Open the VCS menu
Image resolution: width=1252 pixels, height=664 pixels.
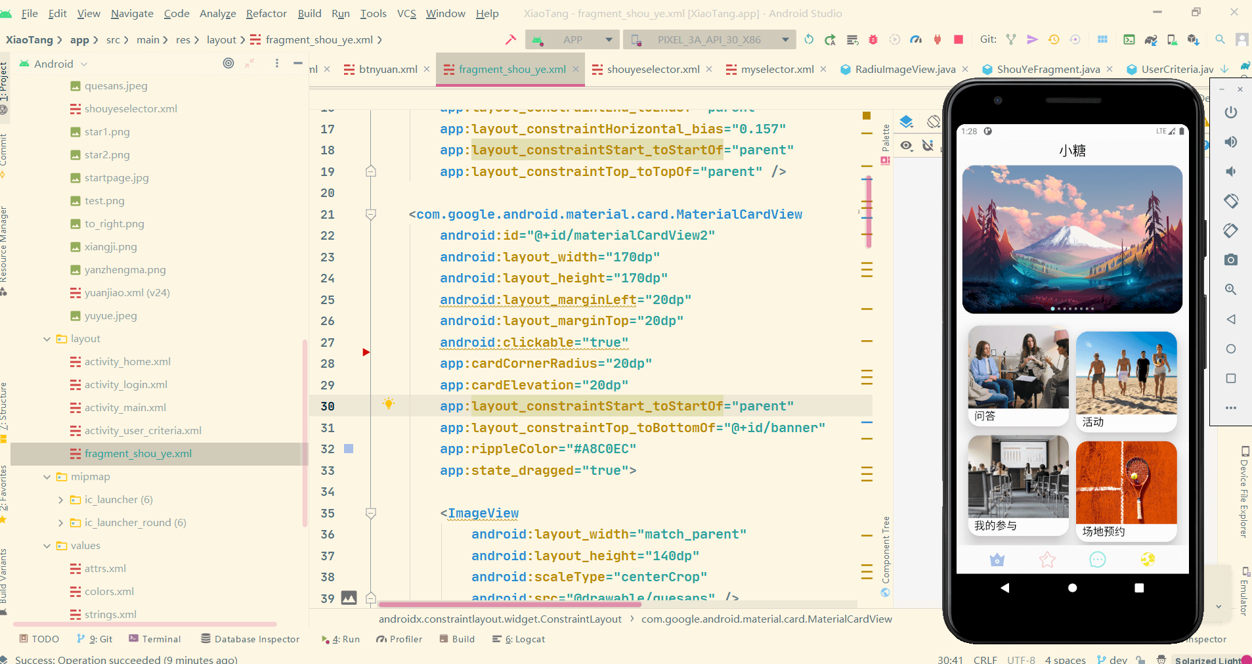point(406,13)
